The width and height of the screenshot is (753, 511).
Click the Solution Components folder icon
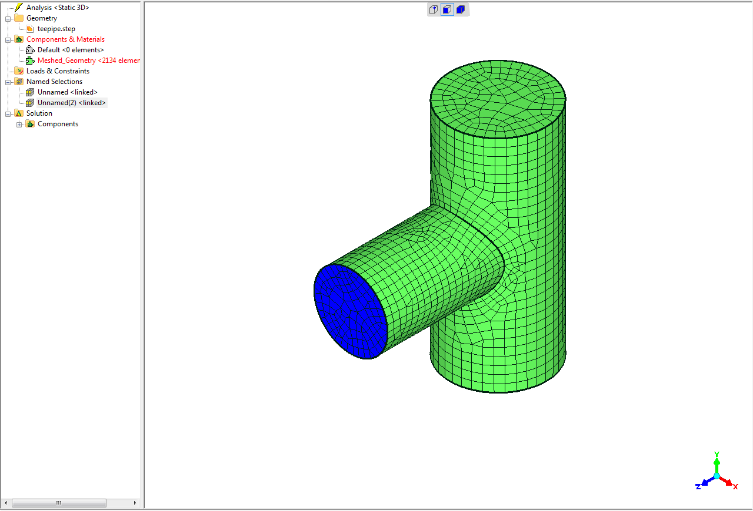coord(30,124)
